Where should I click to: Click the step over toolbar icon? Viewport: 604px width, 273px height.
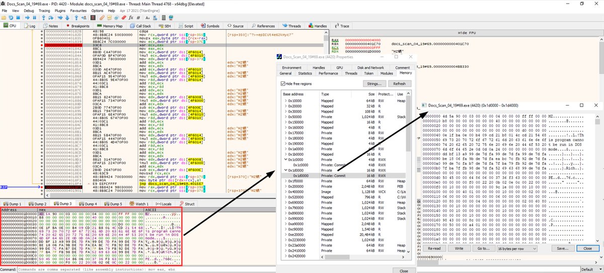51,18
